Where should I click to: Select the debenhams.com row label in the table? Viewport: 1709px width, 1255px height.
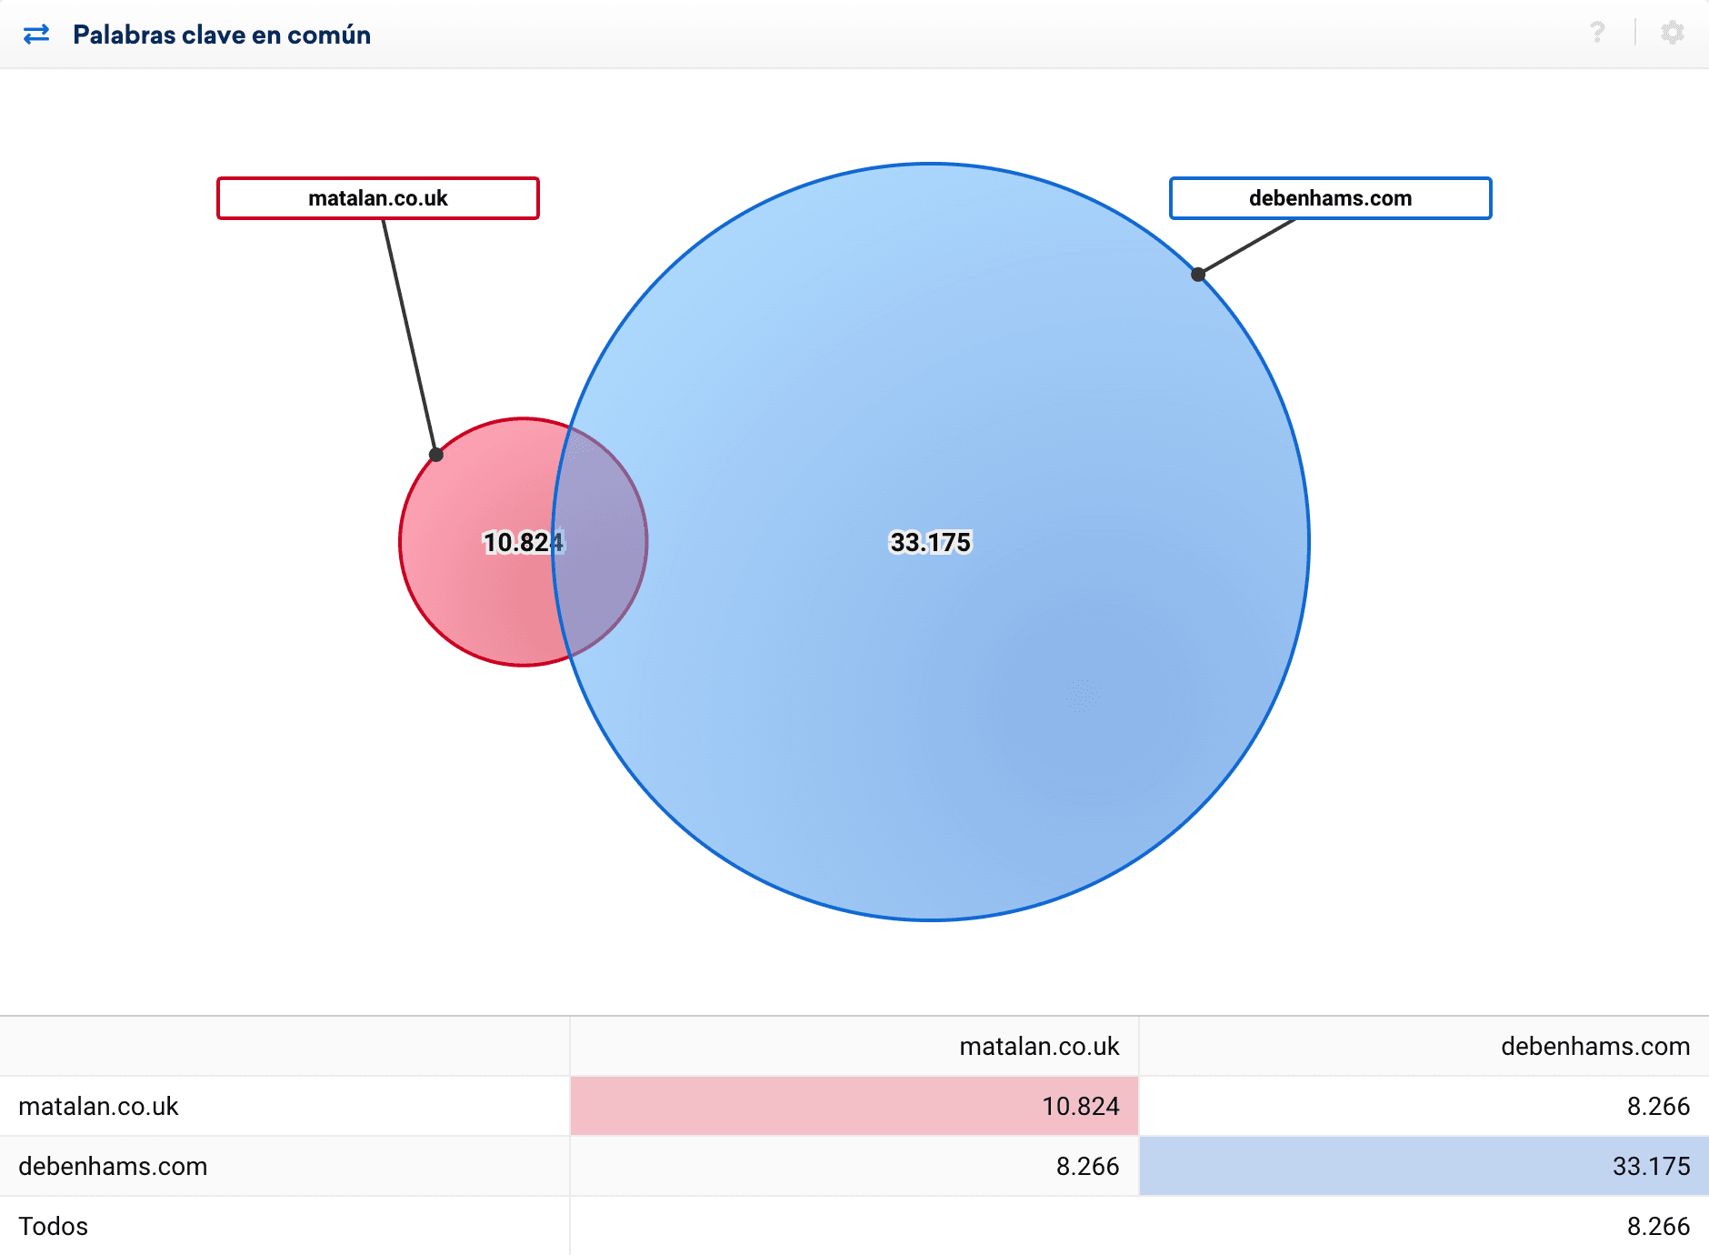(x=113, y=1167)
